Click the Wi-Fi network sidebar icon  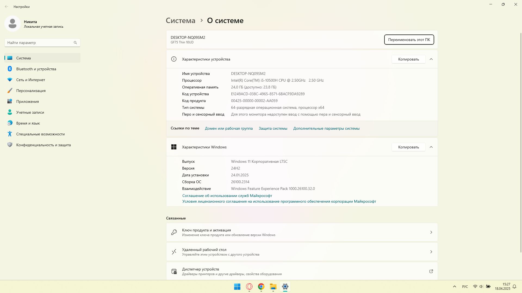pos(10,80)
